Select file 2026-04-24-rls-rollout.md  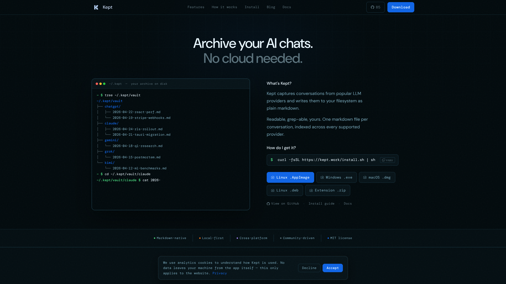pos(138,129)
